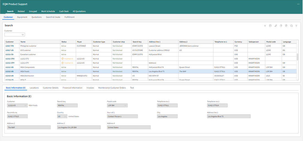Open customer link 11212-US
The width and height of the screenshot is (303, 141).
click(9, 71)
